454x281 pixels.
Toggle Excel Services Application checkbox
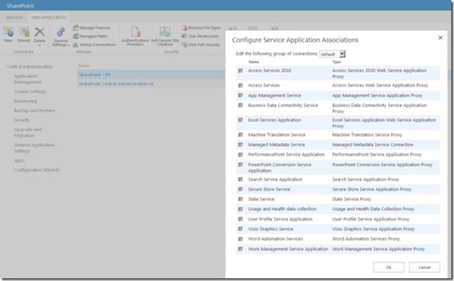(x=240, y=120)
